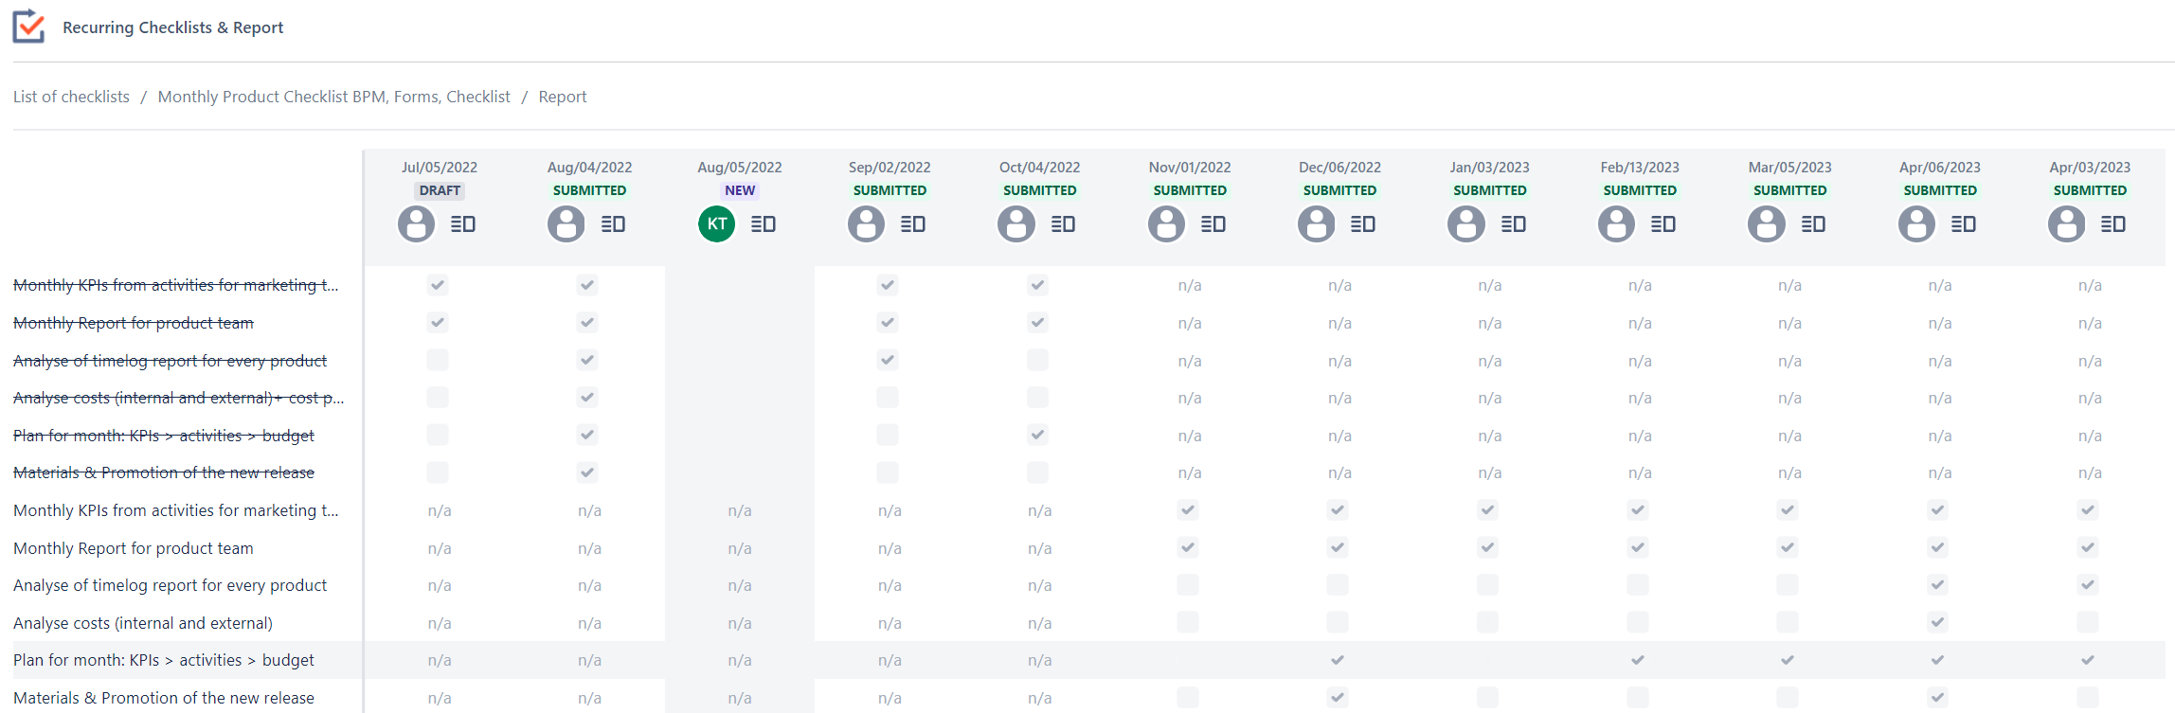
Task: Click struck-through Plan for month row label
Action: pos(164,436)
